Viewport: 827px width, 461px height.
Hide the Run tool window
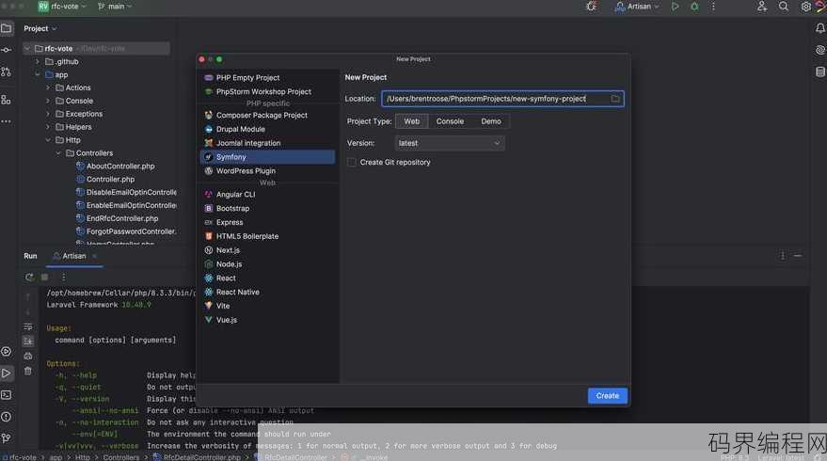tap(798, 256)
